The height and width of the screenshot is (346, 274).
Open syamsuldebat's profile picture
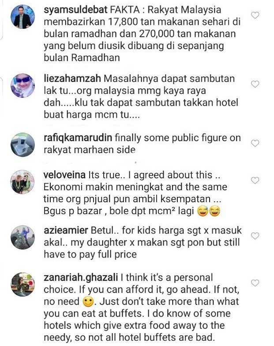[x=23, y=17]
